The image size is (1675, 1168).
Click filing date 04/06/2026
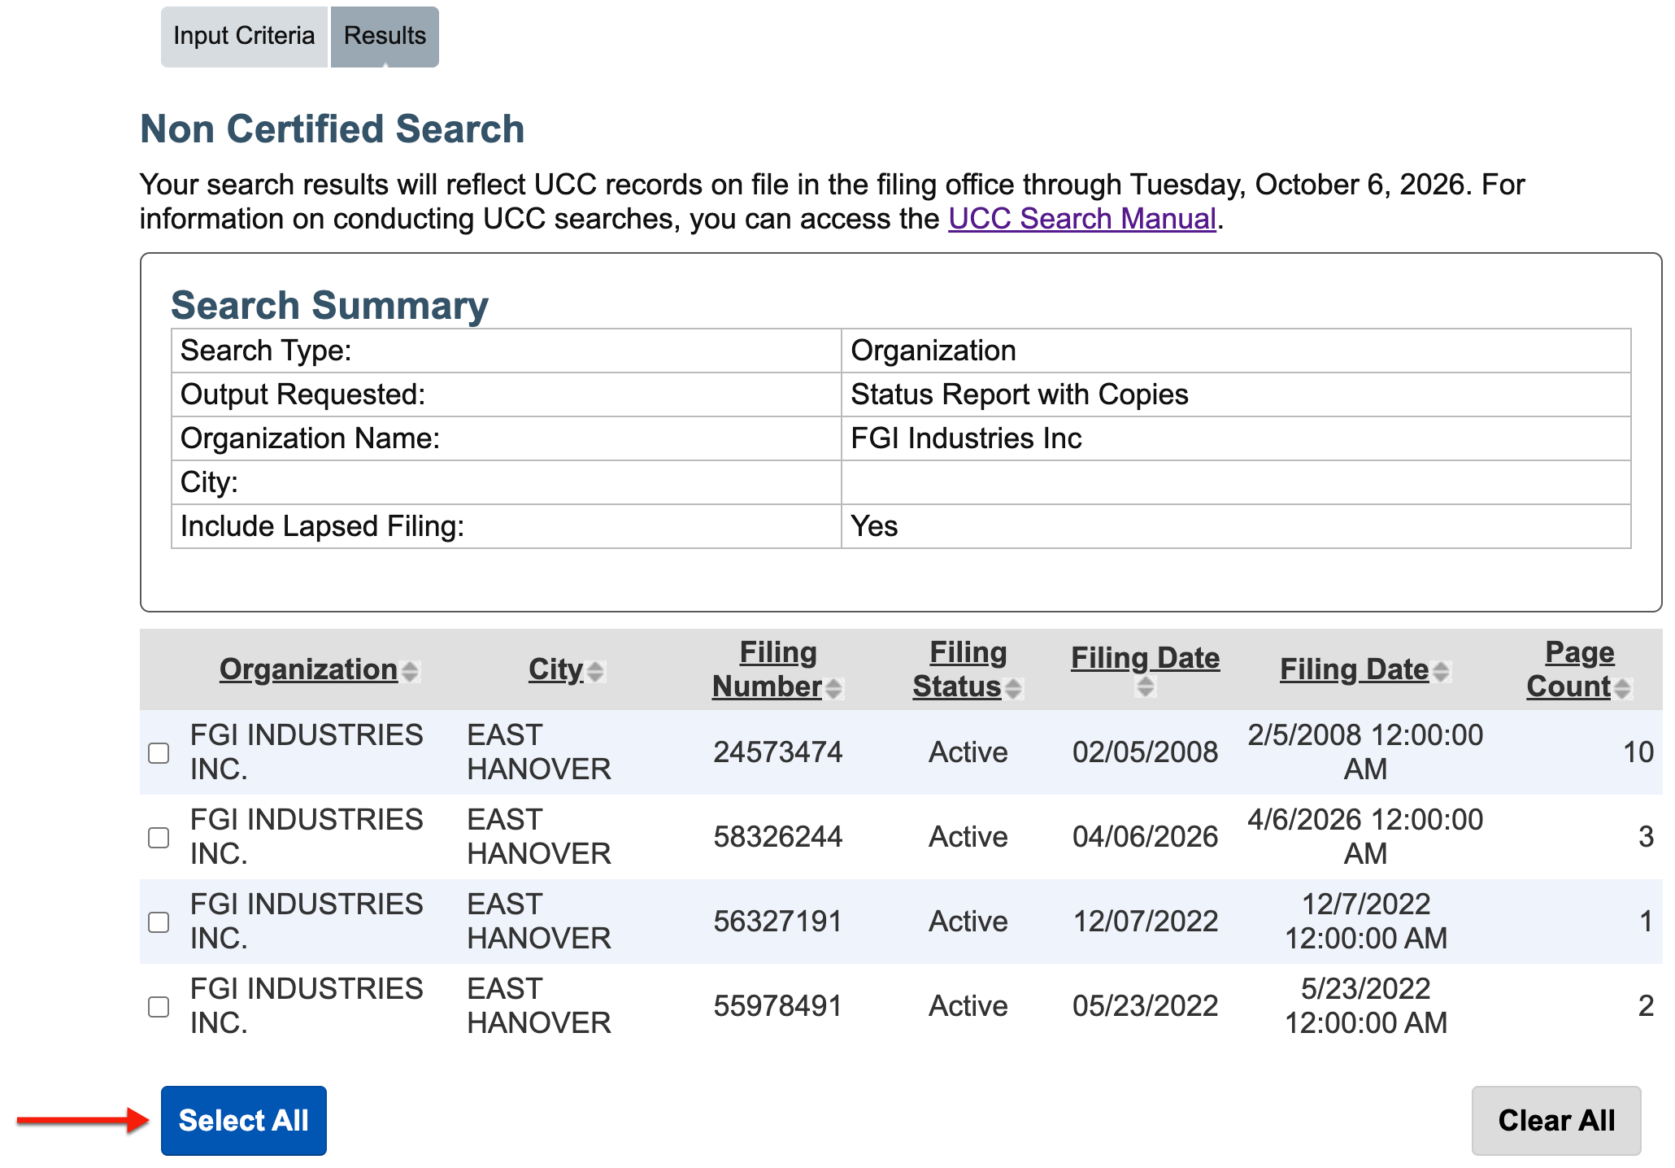click(x=1145, y=837)
